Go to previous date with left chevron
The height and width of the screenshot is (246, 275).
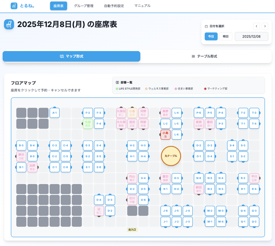[x=256, y=26]
